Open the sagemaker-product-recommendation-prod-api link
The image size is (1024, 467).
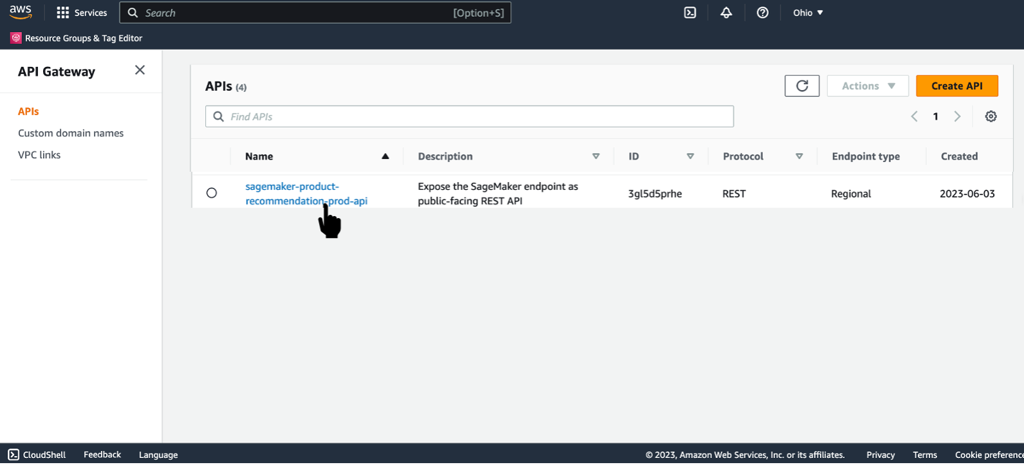click(306, 194)
